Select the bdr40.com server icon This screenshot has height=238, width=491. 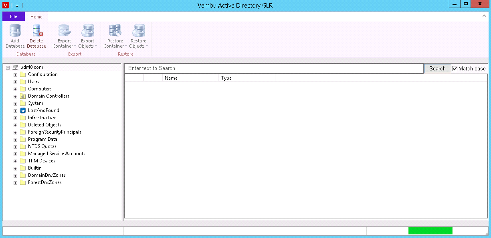tap(15, 67)
